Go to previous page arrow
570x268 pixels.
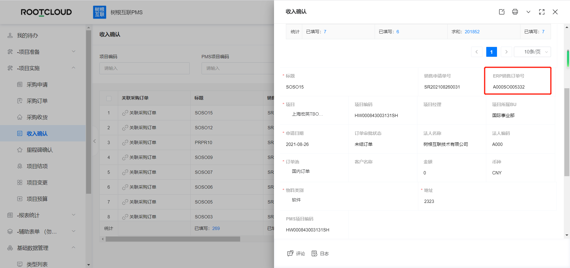pos(477,52)
